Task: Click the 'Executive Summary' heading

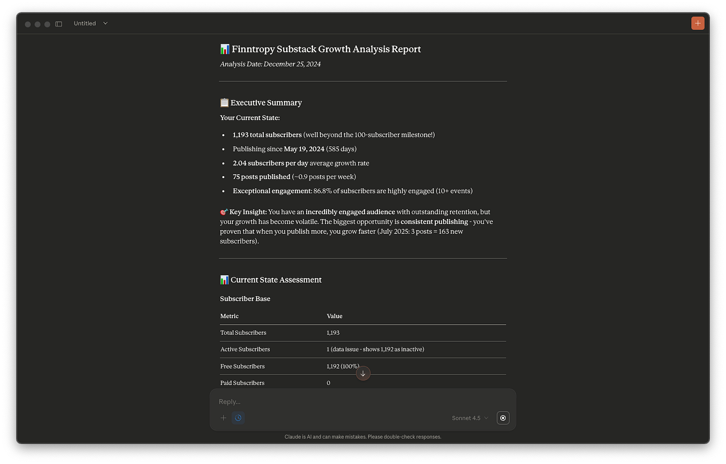Action: click(x=266, y=103)
